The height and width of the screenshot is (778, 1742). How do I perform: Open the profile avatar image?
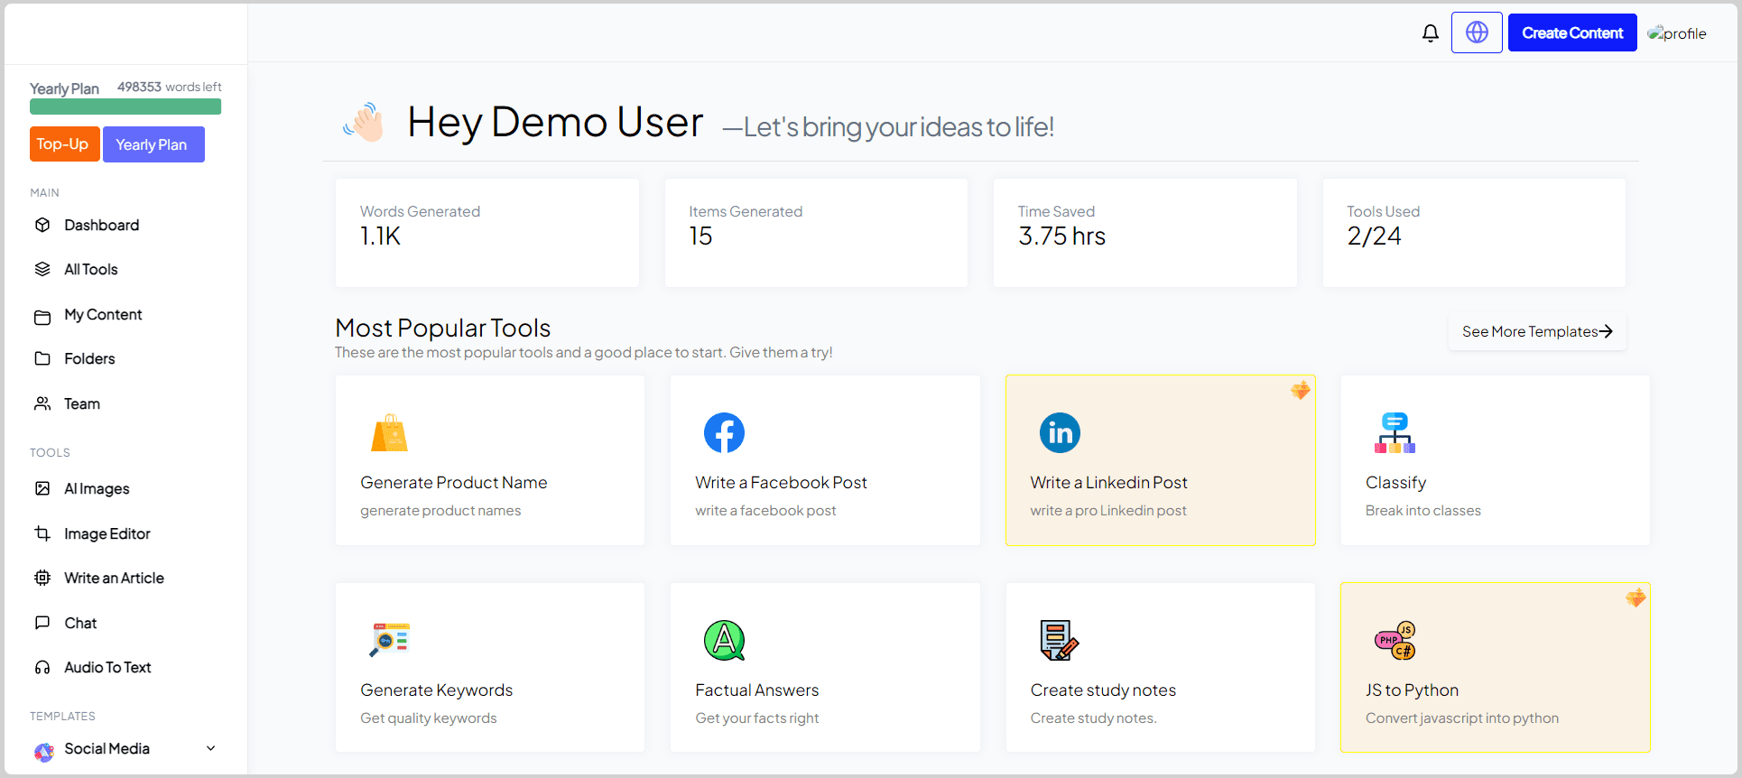pos(1676,33)
